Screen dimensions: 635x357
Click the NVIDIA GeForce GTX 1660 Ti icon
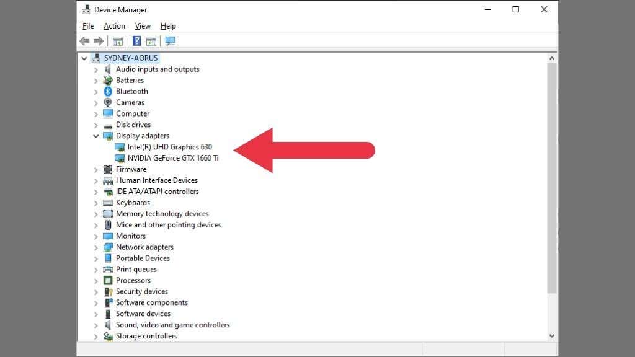[120, 158]
